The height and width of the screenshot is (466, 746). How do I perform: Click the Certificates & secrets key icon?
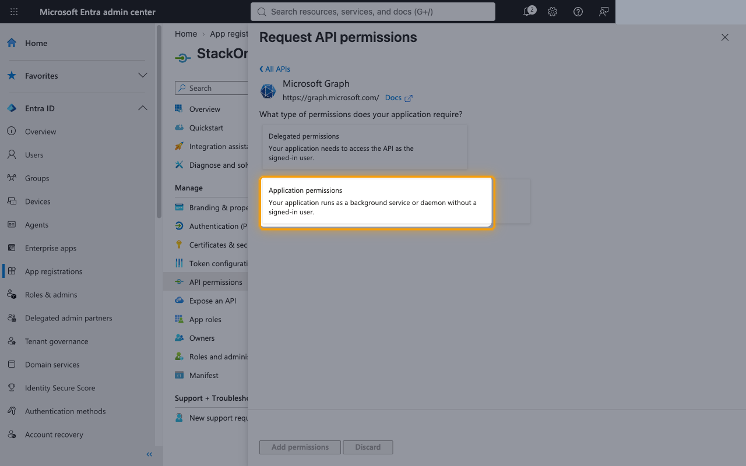[x=180, y=245]
